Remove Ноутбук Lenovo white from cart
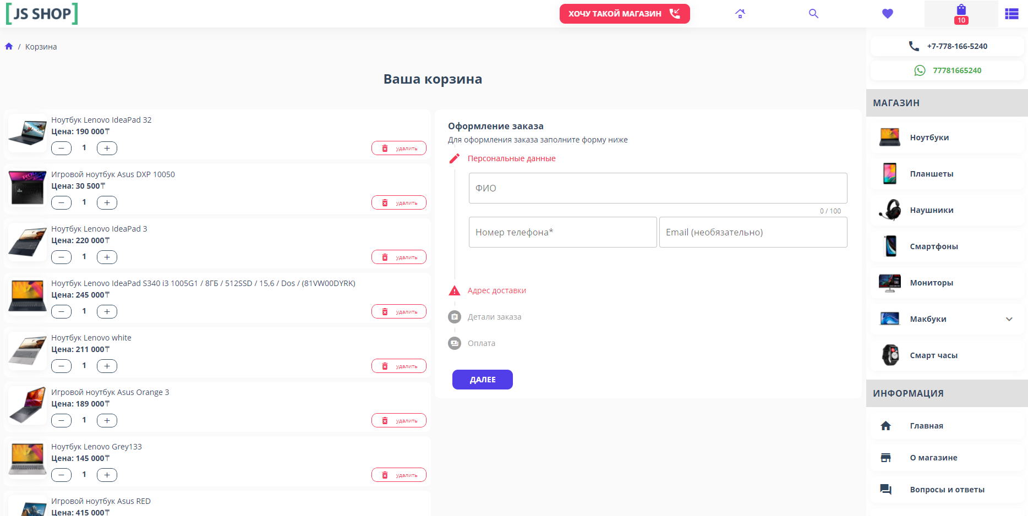The width and height of the screenshot is (1028, 516). click(x=399, y=366)
